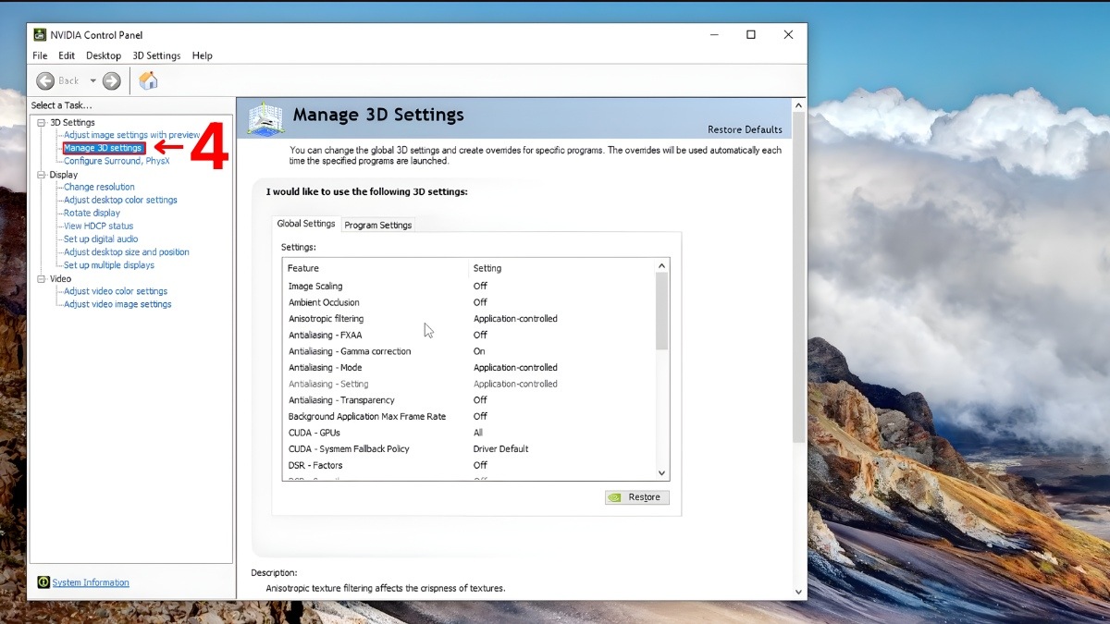The image size is (1110, 624).
Task: Select Antialiasing - Gamma correction row
Action: [469, 351]
